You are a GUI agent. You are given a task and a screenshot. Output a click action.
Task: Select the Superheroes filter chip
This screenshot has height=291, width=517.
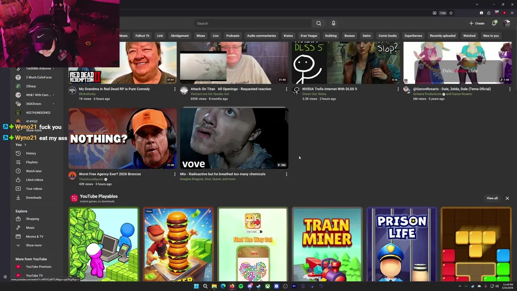pyautogui.click(x=413, y=36)
